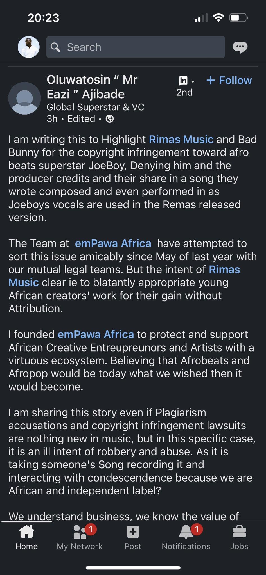Tap the '2nd' connection label

coord(184,93)
